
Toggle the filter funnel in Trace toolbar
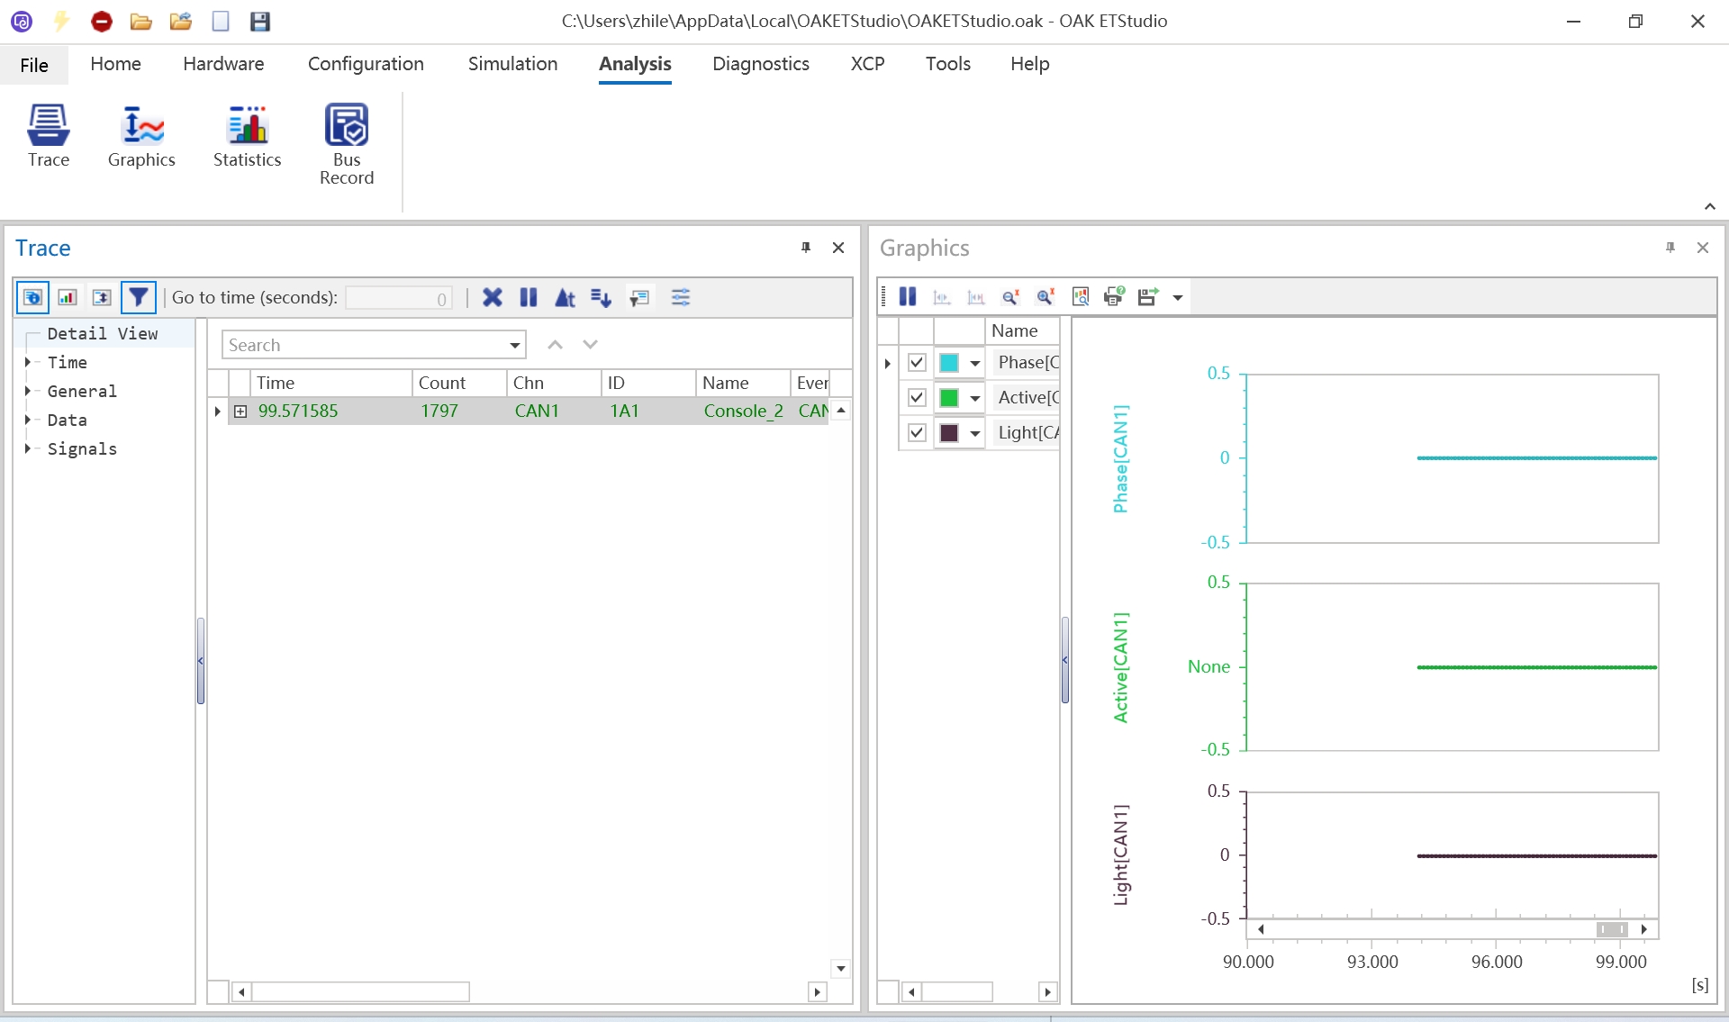tap(138, 297)
